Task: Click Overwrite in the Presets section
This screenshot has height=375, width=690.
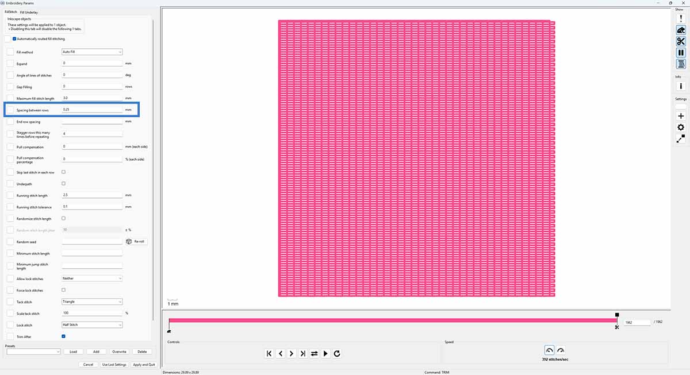Action: pos(118,351)
